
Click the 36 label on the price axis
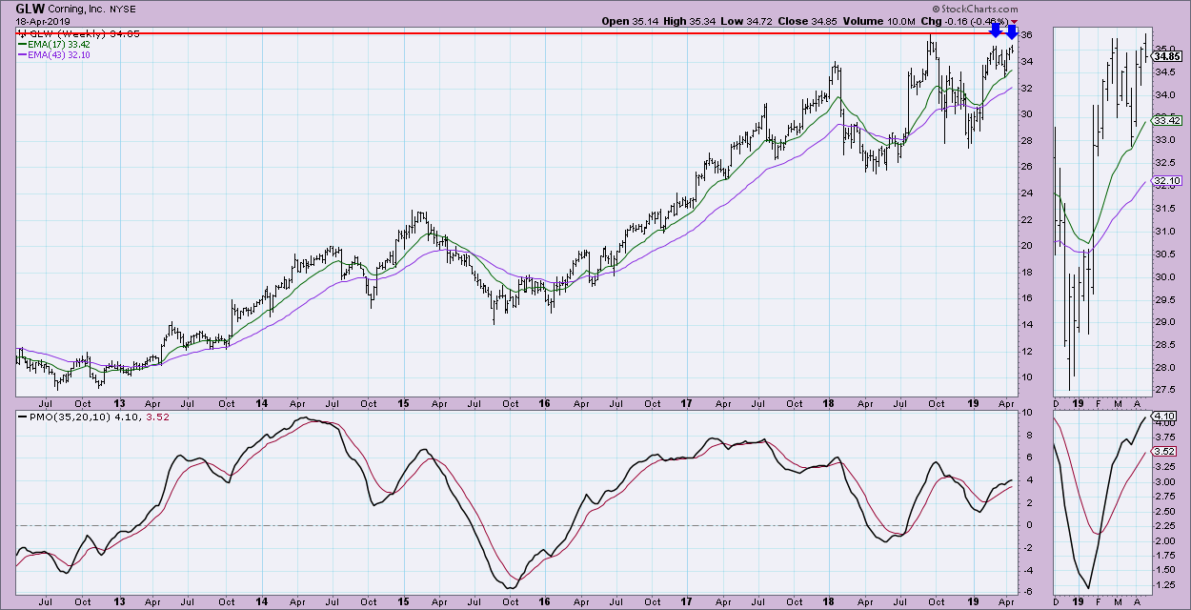[x=1026, y=35]
